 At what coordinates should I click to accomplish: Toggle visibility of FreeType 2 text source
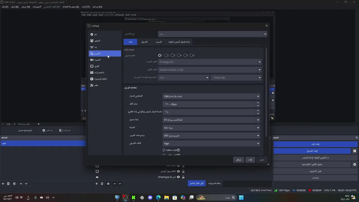[178, 177]
